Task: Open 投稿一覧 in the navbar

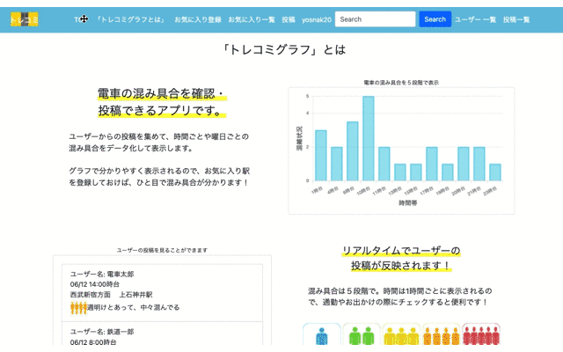Action: click(x=516, y=19)
